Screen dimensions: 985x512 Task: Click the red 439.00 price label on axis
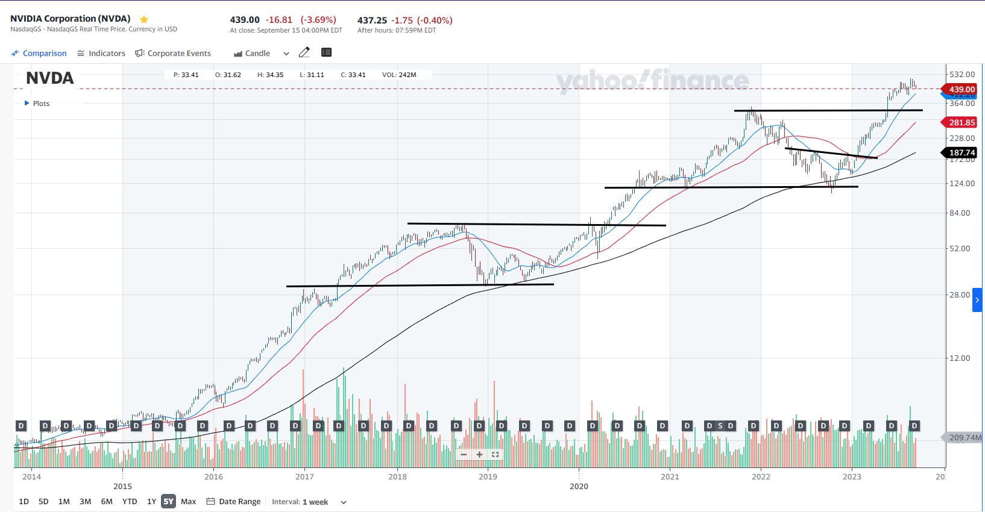[x=961, y=89]
